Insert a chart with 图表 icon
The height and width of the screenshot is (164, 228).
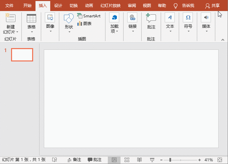coord(80,24)
